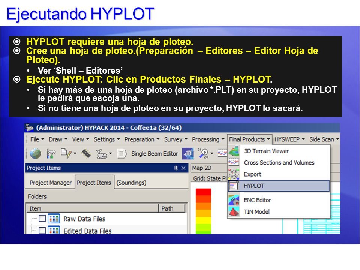The width and height of the screenshot is (360, 270).
Task: Click the Folders label
Action: point(37,196)
